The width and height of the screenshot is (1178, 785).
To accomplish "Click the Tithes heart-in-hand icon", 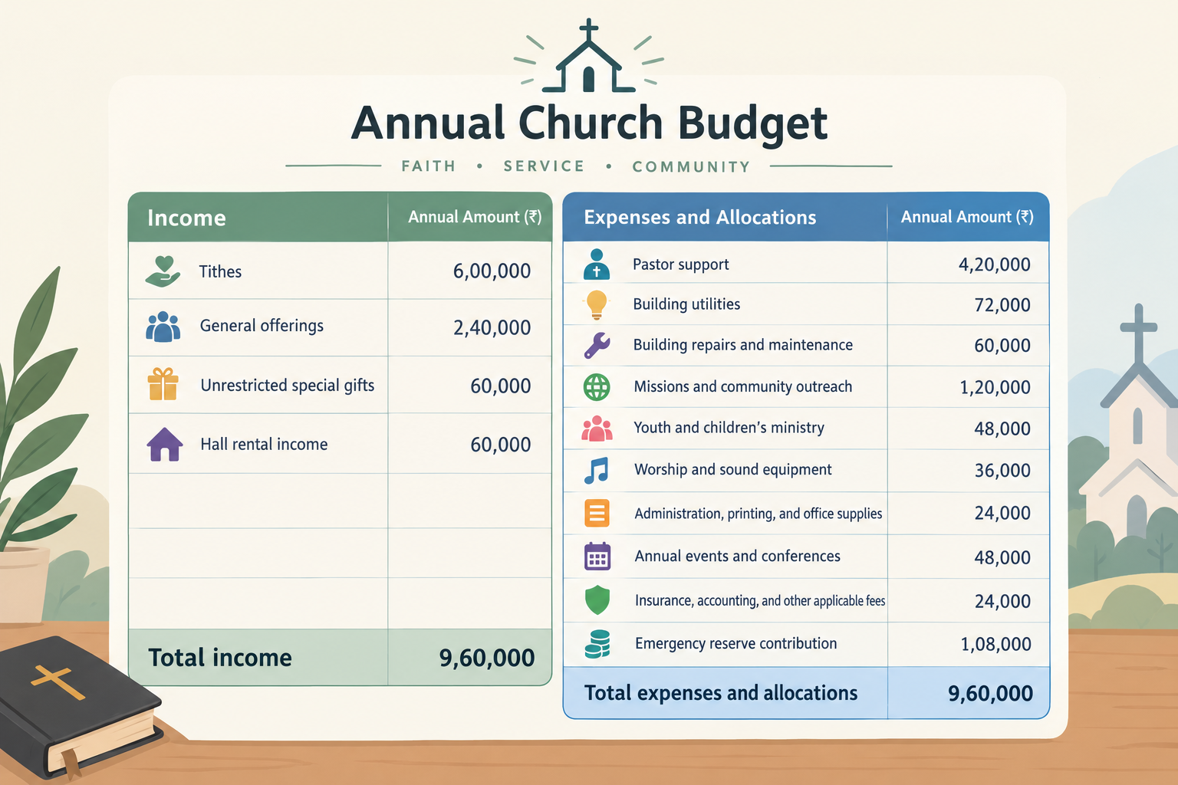I will pyautogui.click(x=163, y=271).
